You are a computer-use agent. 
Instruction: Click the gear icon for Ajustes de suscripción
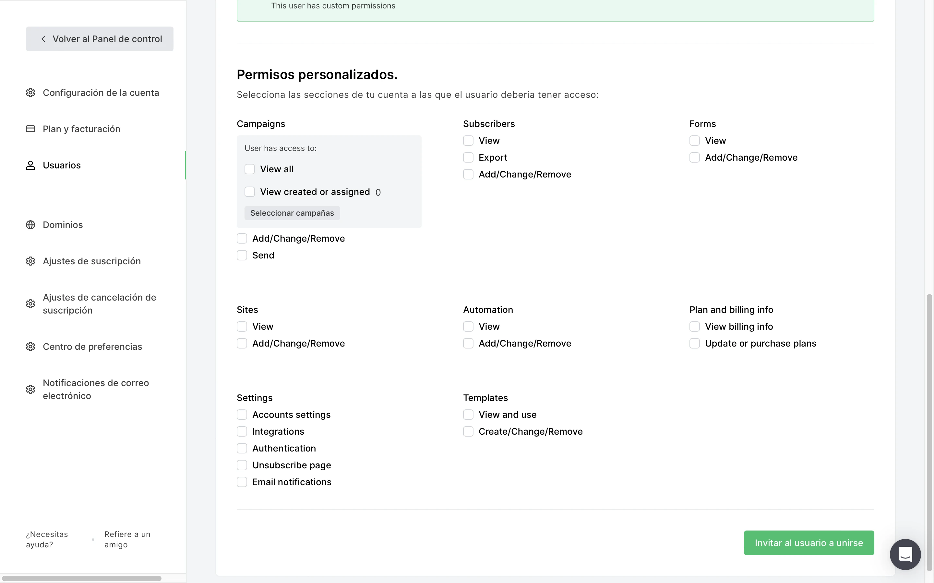tap(30, 261)
